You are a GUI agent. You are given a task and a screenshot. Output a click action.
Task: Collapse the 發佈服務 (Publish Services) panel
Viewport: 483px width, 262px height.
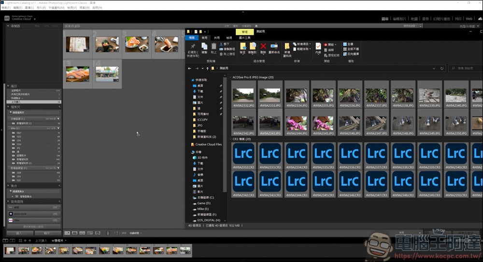[8, 202]
